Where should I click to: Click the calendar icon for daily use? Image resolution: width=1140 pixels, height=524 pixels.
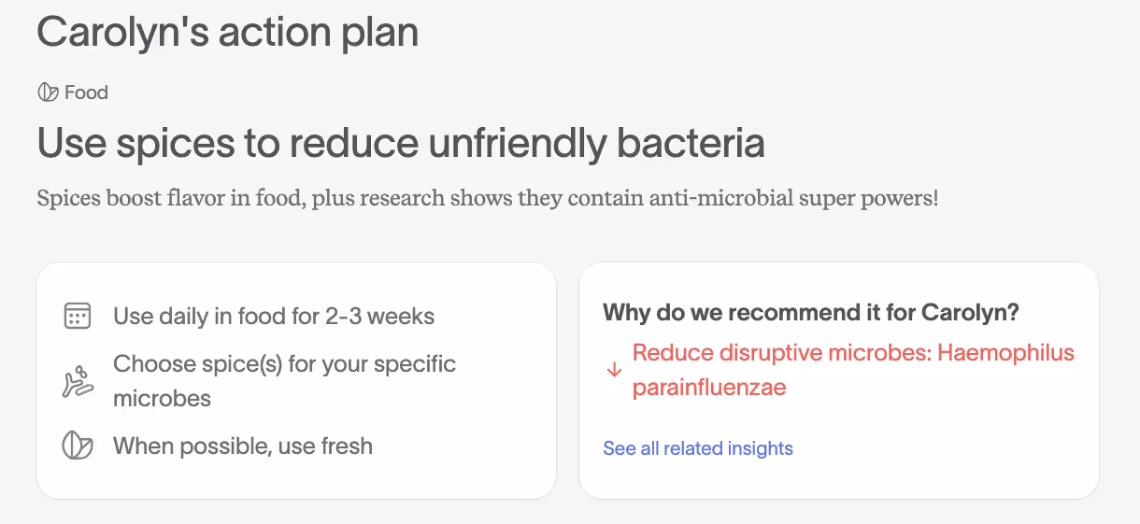pos(77,316)
